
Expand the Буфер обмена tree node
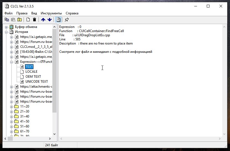click(x=6, y=27)
